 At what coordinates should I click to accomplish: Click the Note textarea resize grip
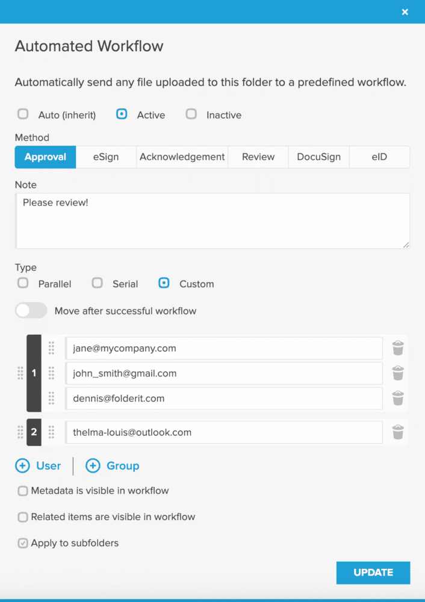click(x=406, y=245)
